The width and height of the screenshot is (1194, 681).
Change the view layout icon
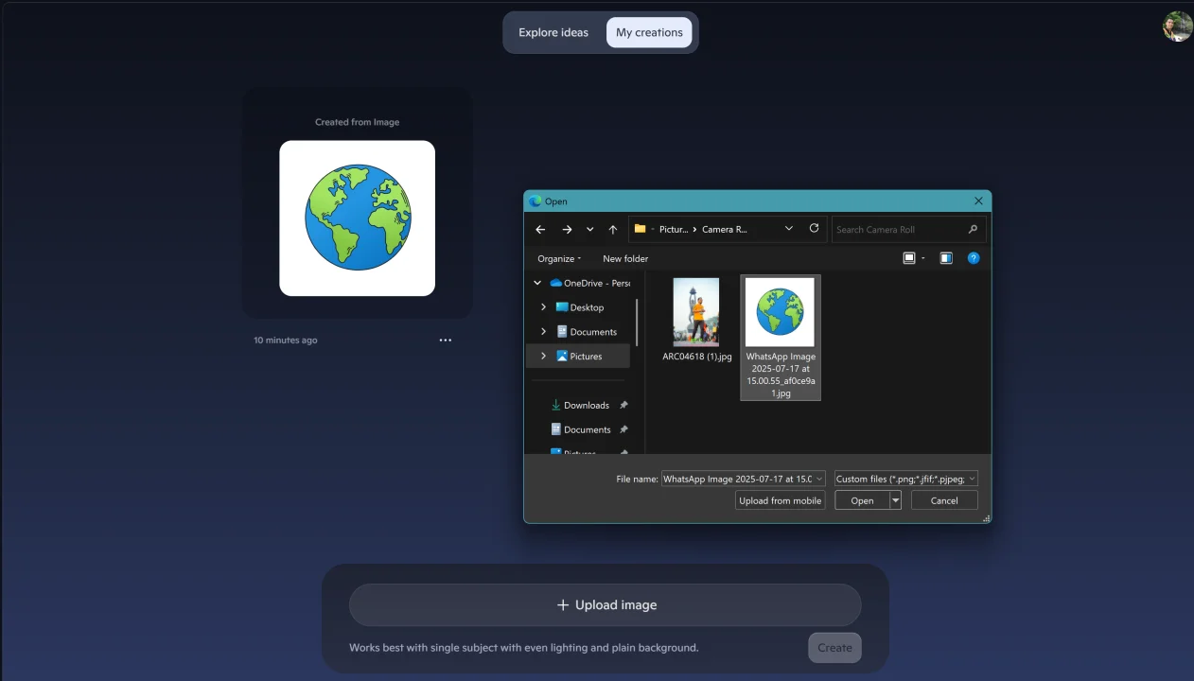(x=909, y=258)
